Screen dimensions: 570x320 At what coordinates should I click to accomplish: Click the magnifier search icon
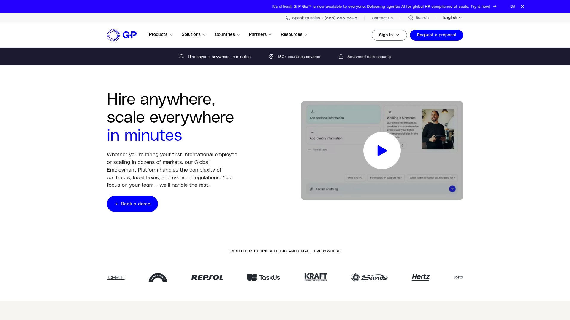click(x=411, y=18)
